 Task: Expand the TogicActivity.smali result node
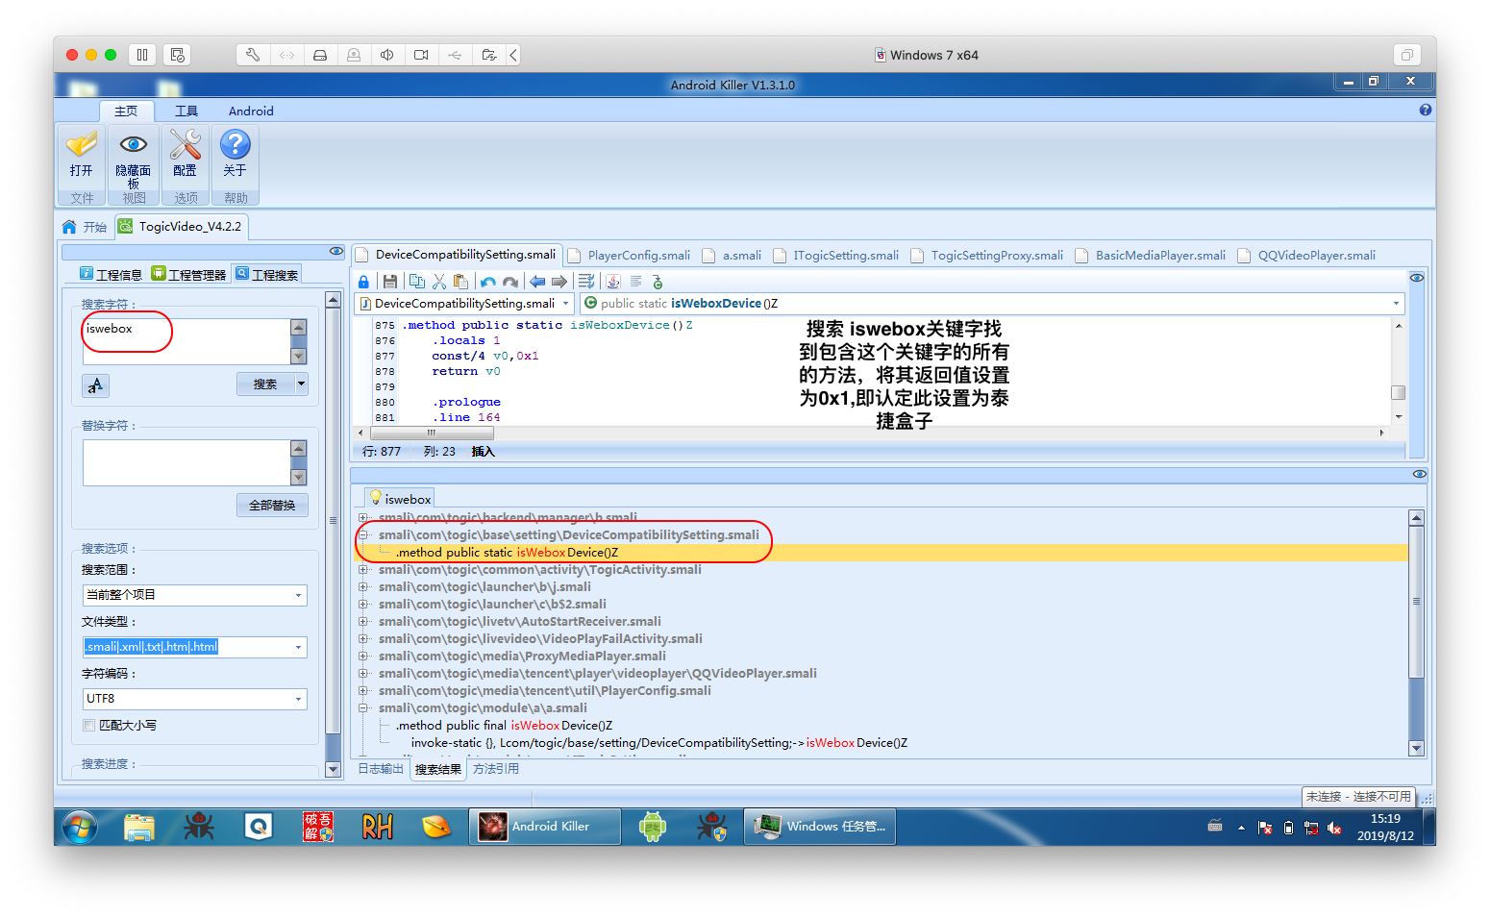click(363, 570)
